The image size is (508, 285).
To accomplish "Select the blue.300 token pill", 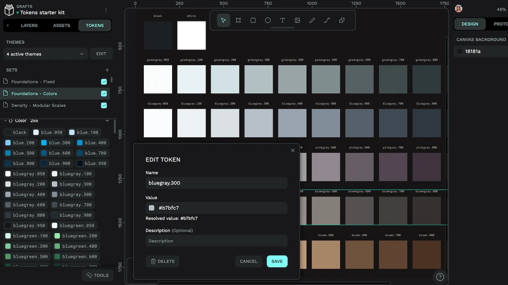I will (x=56, y=143).
